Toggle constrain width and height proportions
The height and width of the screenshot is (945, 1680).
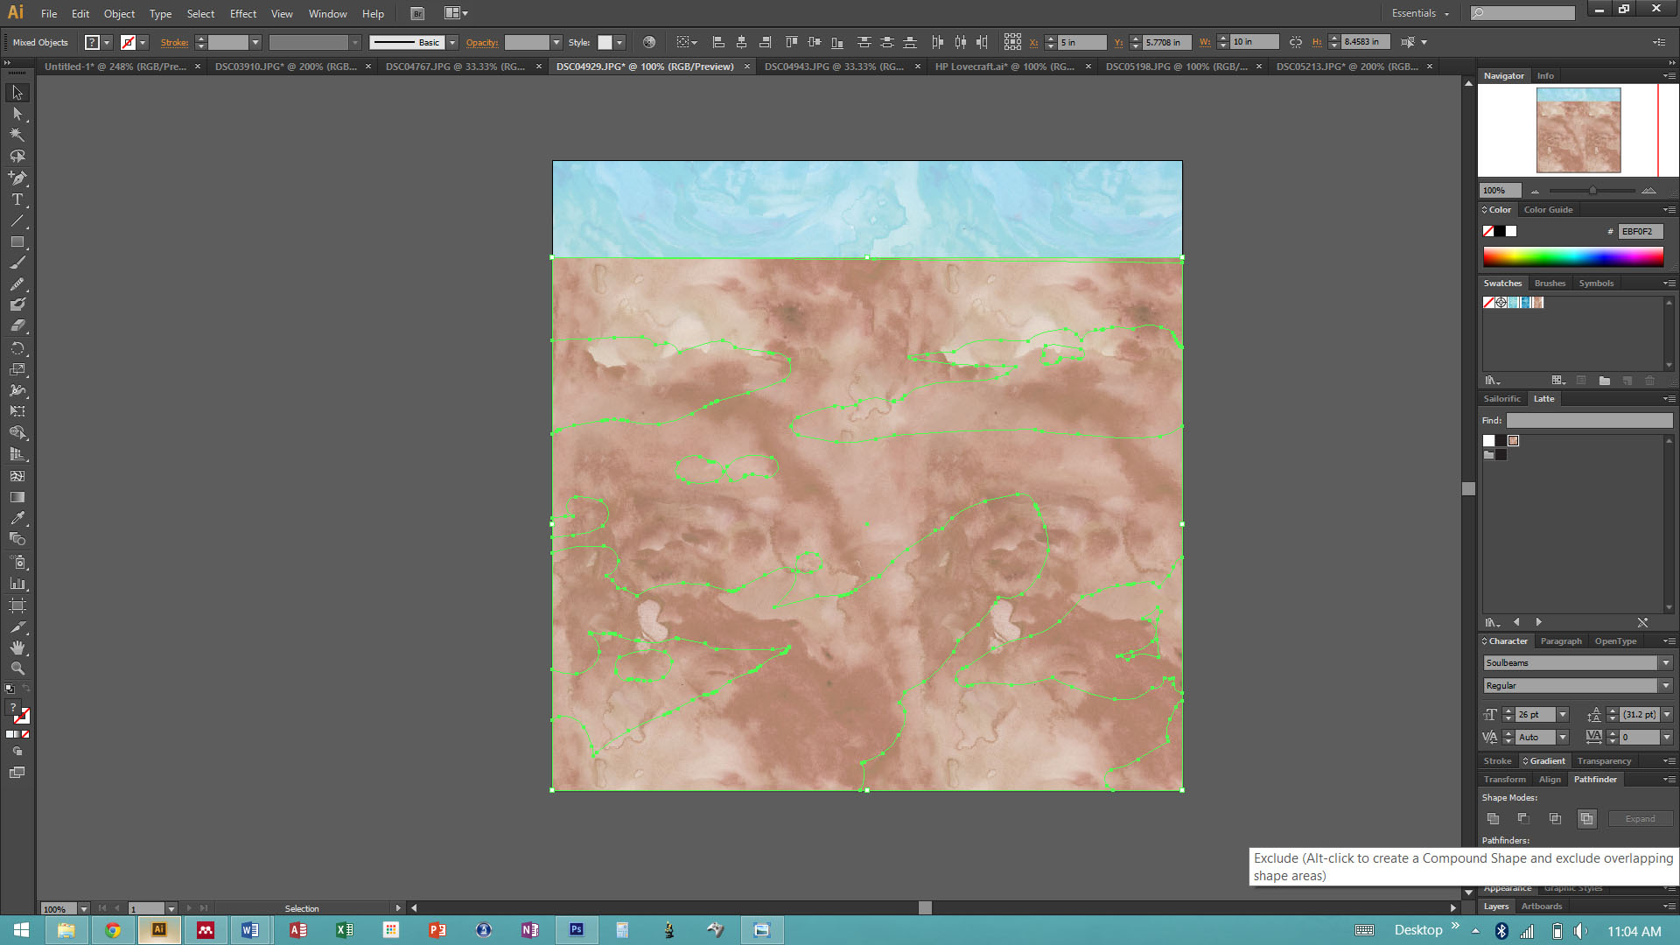[1296, 42]
